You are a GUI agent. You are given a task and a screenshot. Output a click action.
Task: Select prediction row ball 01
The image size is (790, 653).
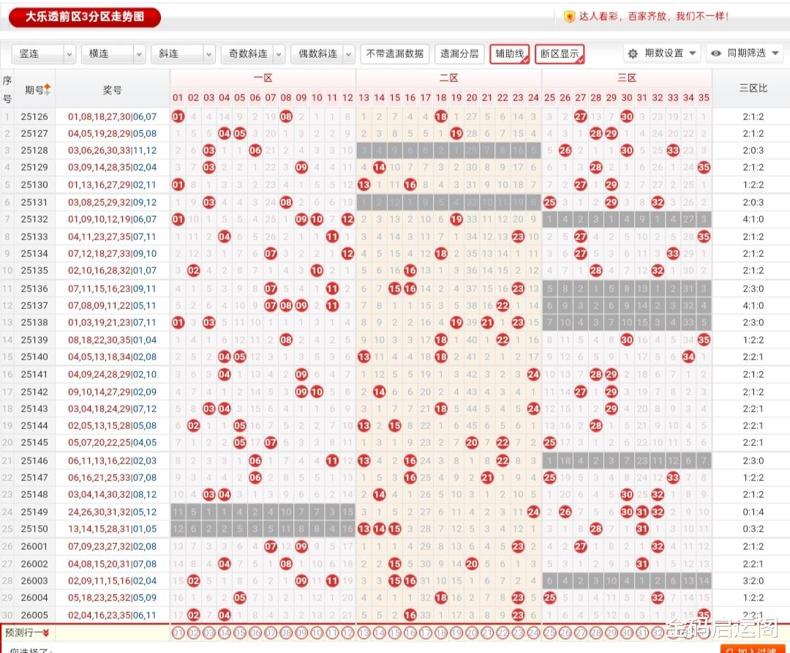[178, 633]
